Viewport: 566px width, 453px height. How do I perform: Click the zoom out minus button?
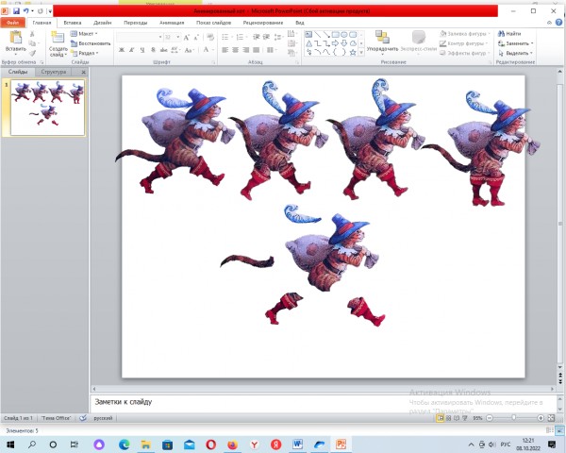point(489,418)
